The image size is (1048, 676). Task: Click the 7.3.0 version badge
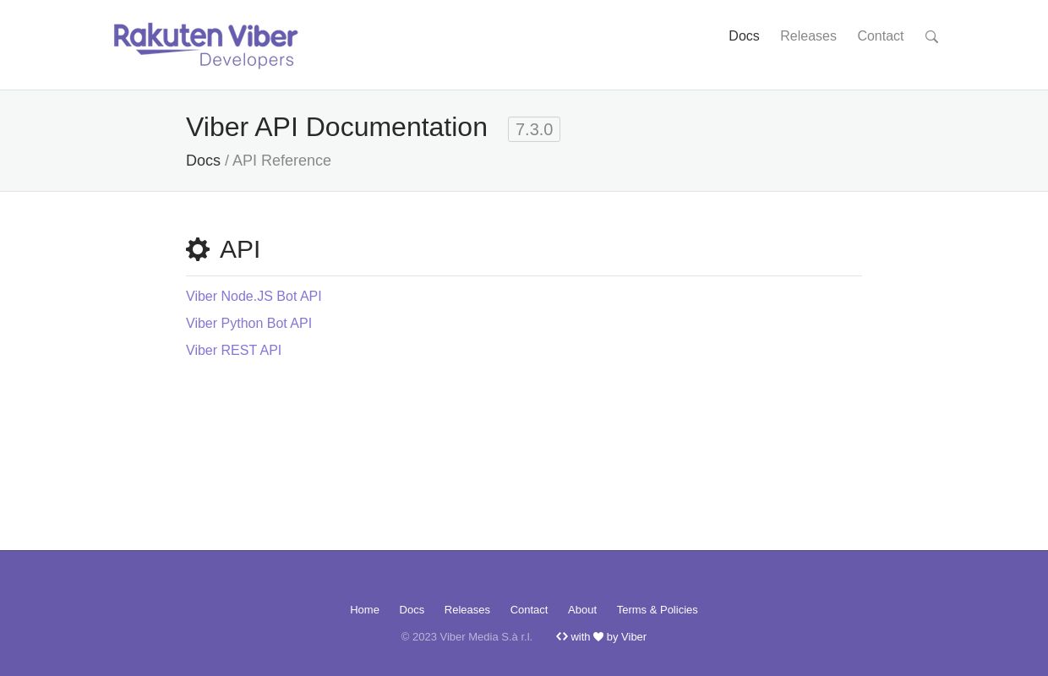(534, 129)
